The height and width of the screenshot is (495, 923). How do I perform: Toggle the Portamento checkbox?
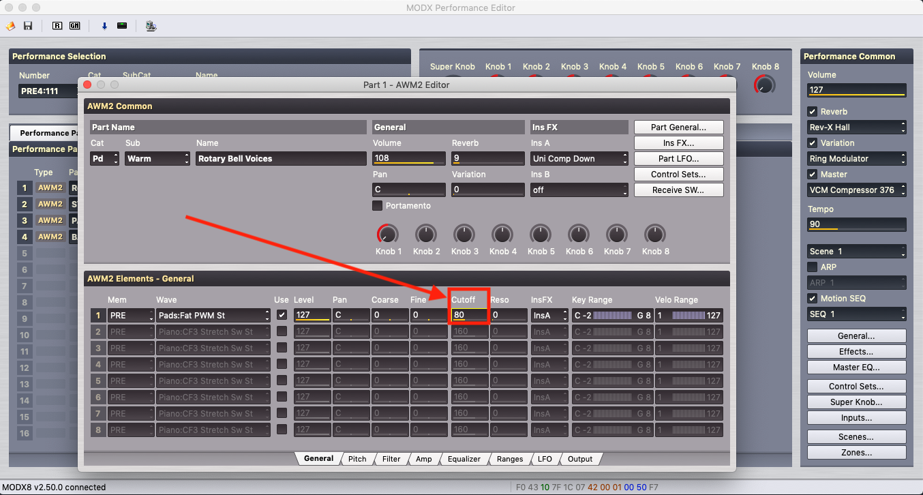(x=377, y=205)
